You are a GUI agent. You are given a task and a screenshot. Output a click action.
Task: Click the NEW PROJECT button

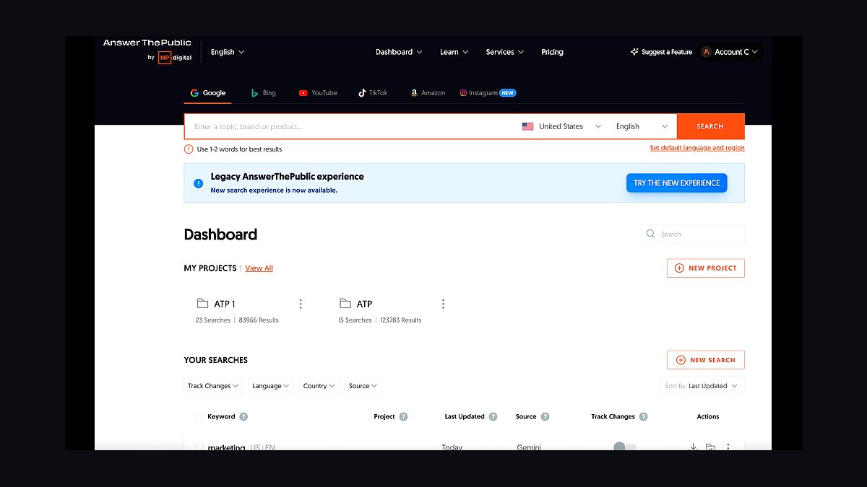706,268
